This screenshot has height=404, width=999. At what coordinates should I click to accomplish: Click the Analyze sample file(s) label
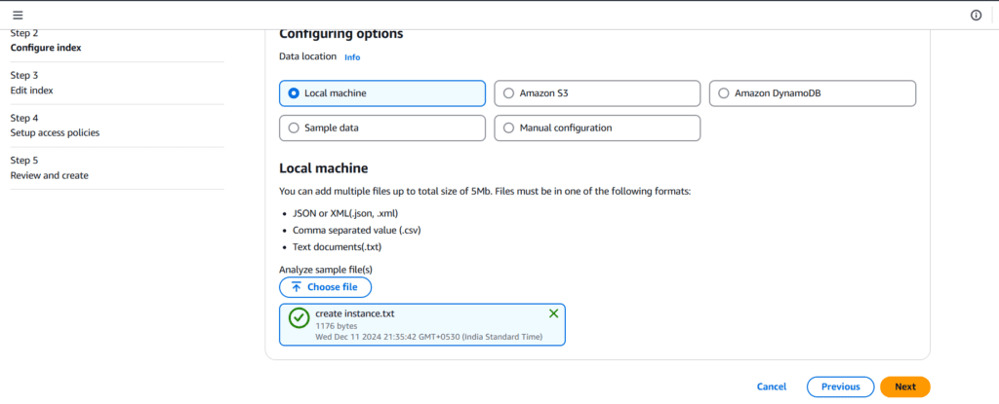[x=326, y=270]
